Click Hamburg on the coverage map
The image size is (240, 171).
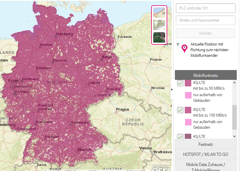click(64, 34)
